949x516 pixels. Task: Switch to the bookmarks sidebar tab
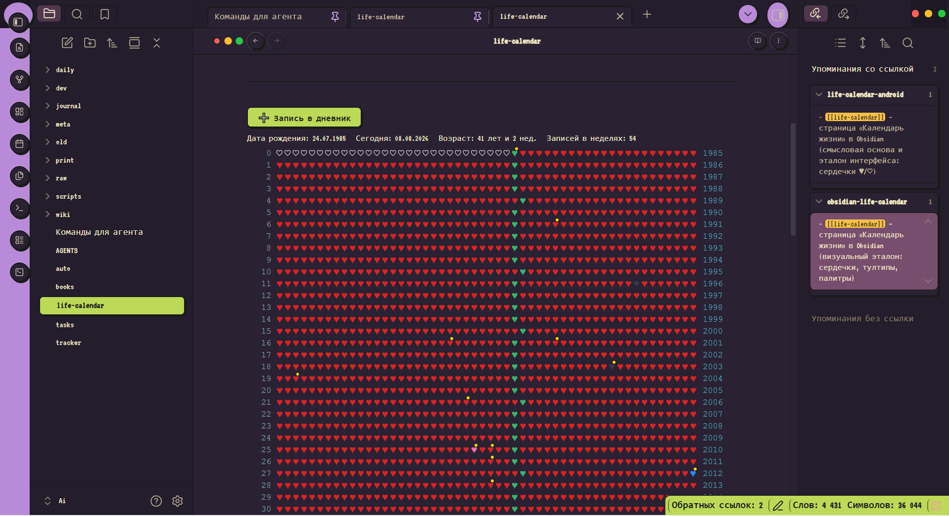[104, 14]
